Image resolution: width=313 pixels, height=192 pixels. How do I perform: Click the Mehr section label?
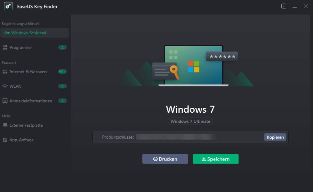coord(6,116)
